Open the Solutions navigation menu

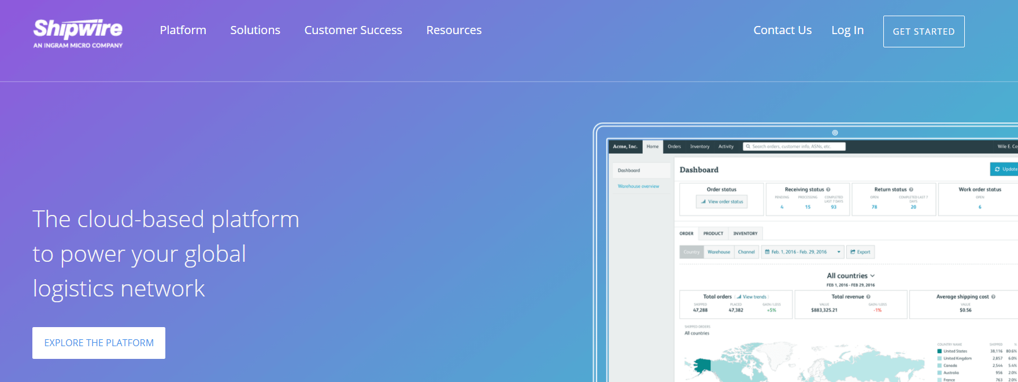(255, 30)
